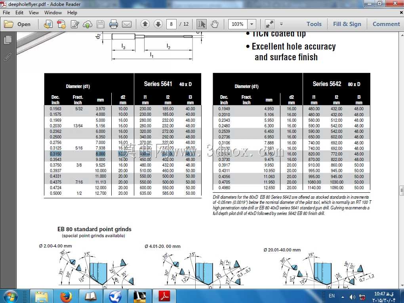Viewport: 404px width, 303px height.
Task: Click the Email envelope icon
Action: pos(126,24)
